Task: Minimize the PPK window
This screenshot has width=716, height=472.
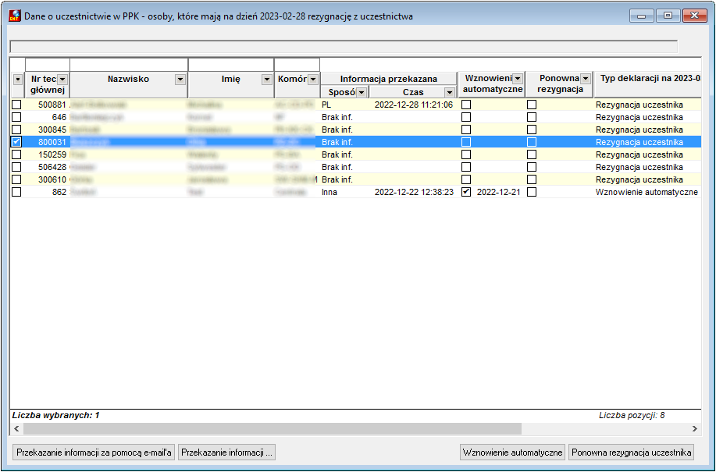Action: tap(642, 16)
